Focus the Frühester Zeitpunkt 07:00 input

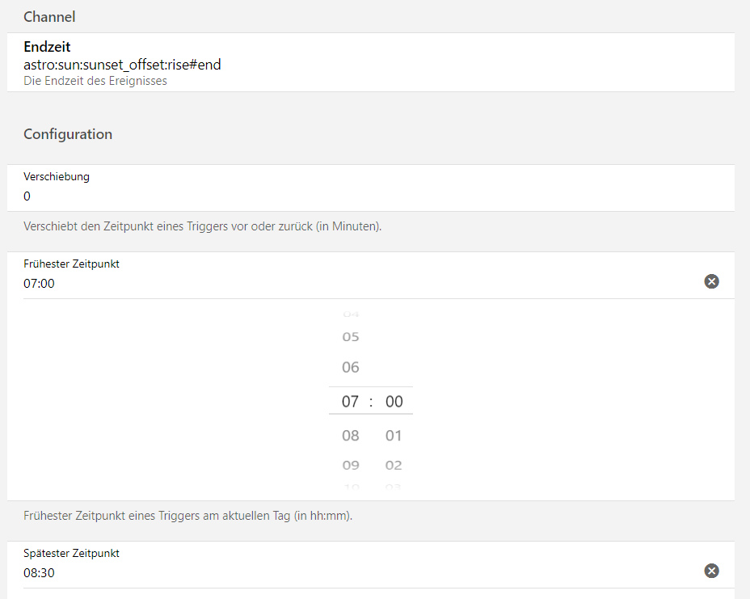[x=323, y=284]
